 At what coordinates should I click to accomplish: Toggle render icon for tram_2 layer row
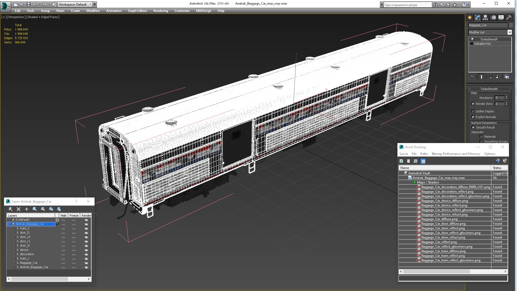(86, 228)
